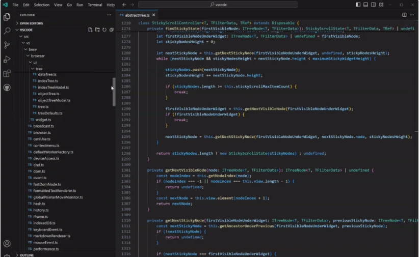The height and width of the screenshot is (257, 420).
Task: Open dataTree.ts file
Action: 47,74
